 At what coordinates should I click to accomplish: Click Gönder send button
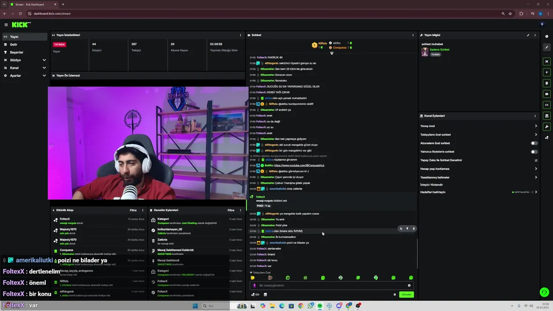tap(407, 295)
